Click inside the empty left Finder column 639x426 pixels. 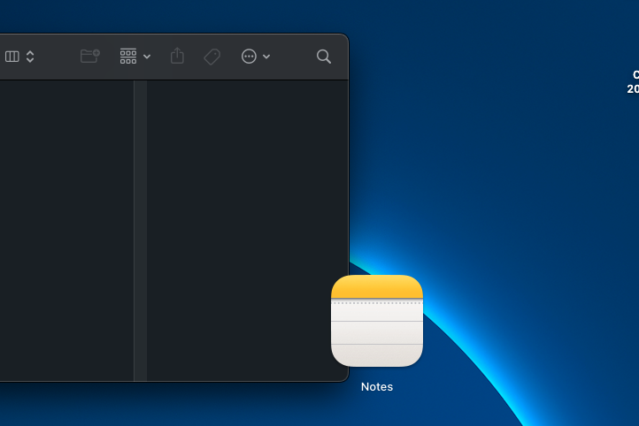pyautogui.click(x=66, y=230)
